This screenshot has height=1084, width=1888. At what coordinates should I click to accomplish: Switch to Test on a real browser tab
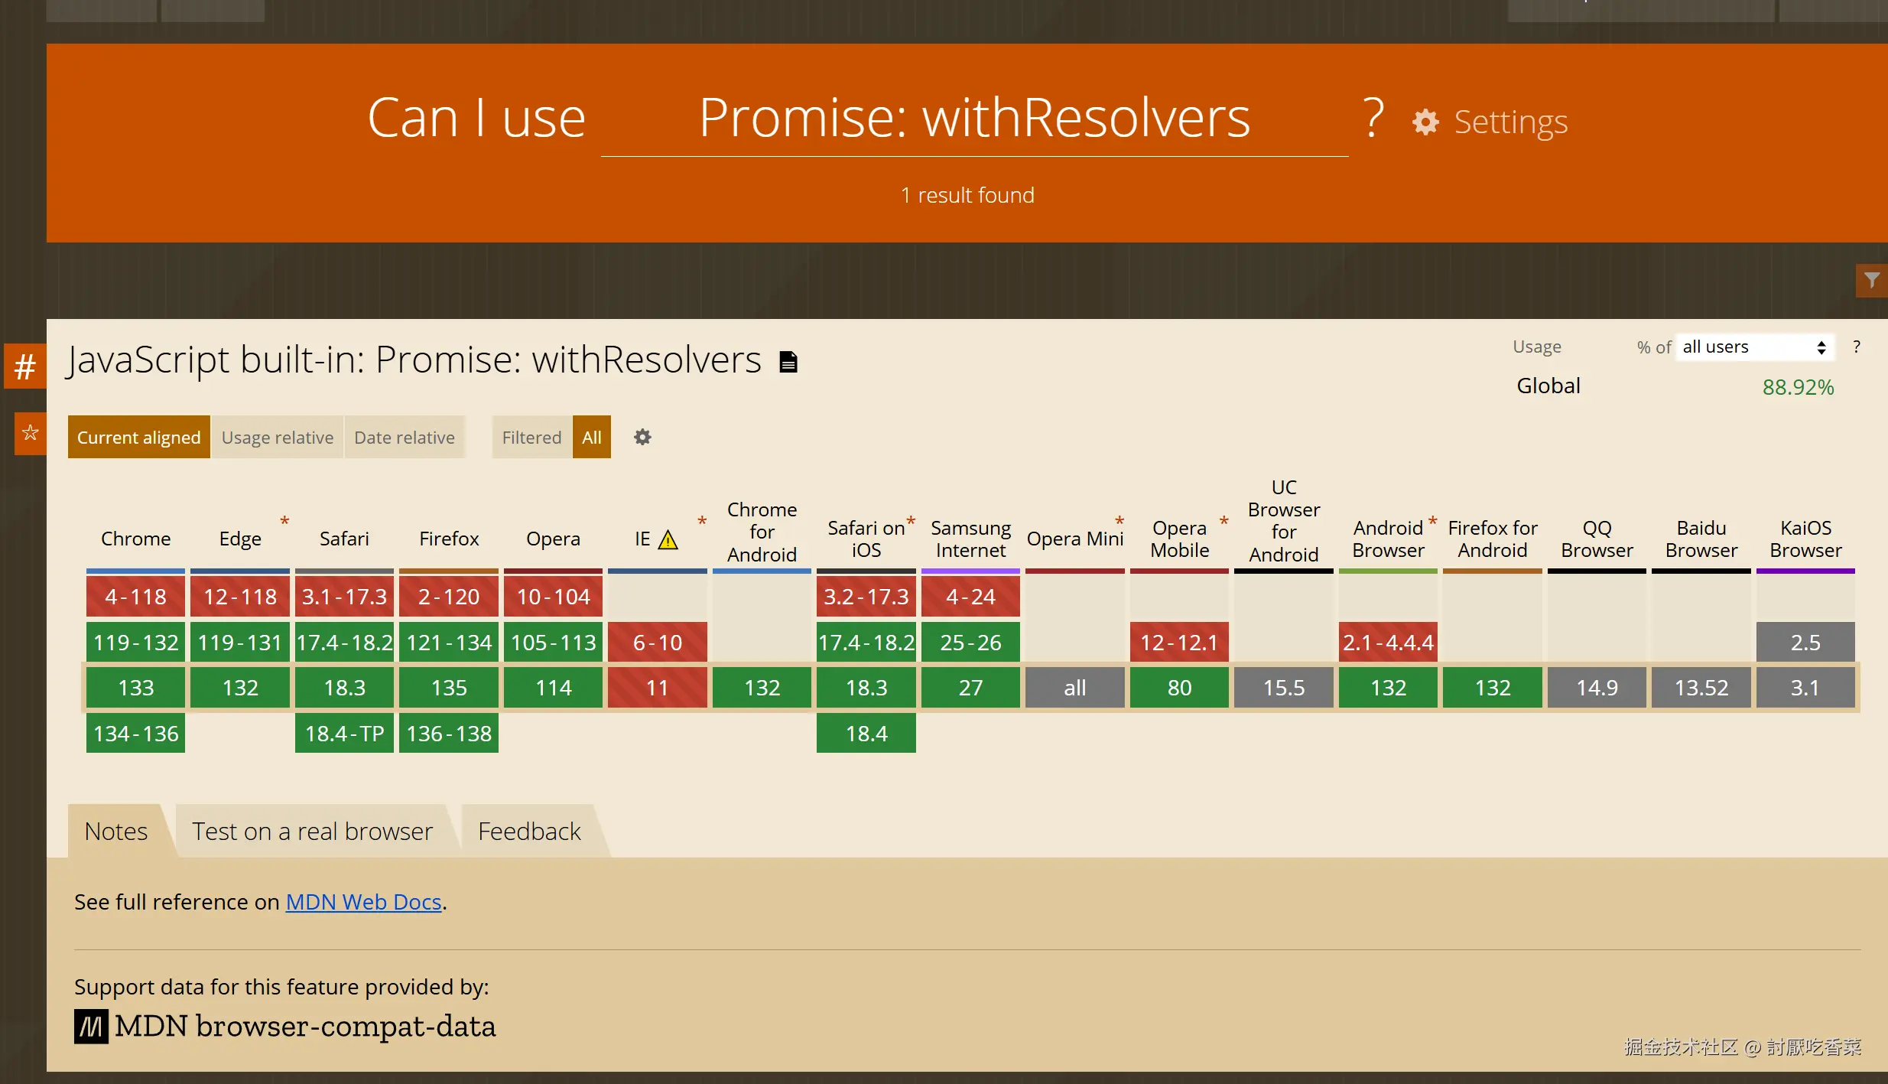[312, 832]
